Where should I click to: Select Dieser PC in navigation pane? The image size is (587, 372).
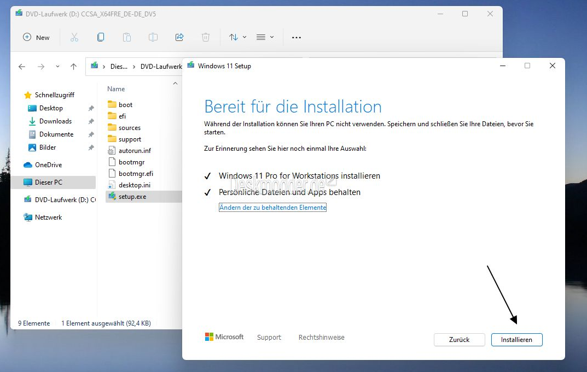[53, 182]
